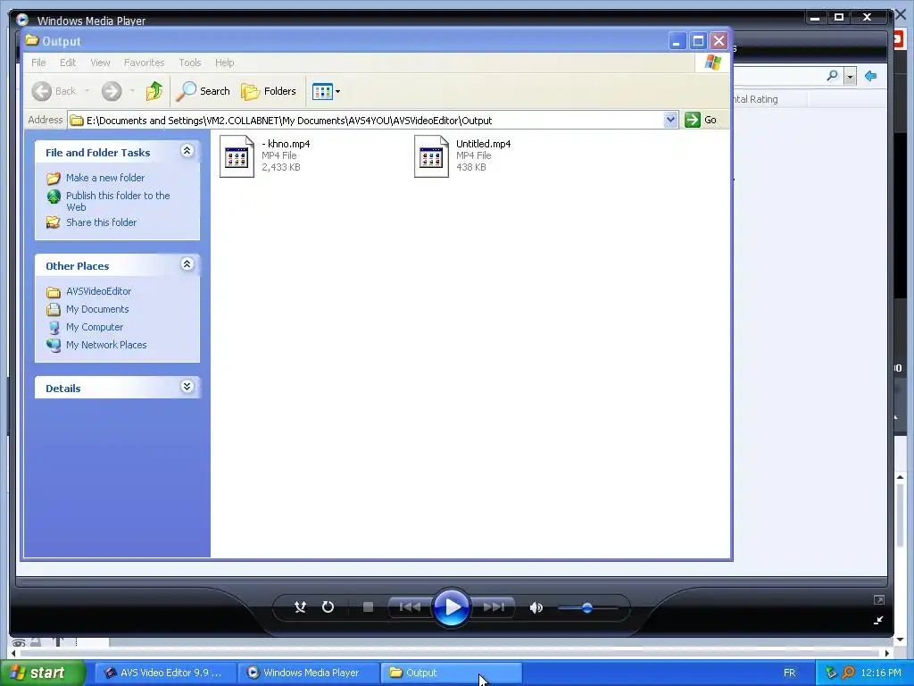Click the Untitled.mp4 file name
914x686 pixels.
[483, 144]
